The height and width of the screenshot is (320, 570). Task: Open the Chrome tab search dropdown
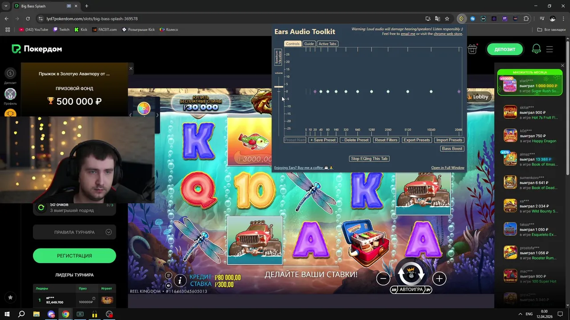click(x=6, y=6)
